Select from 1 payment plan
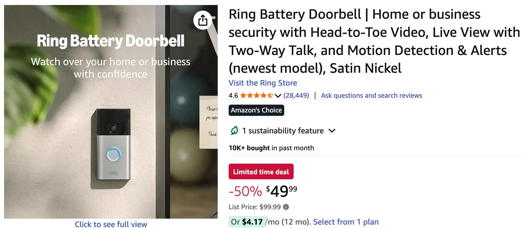 click(x=345, y=222)
